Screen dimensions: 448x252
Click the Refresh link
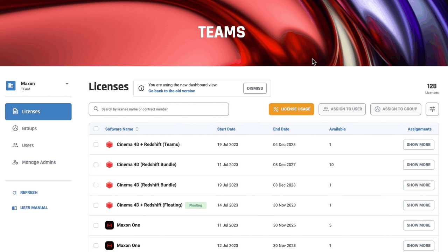[x=25, y=192]
